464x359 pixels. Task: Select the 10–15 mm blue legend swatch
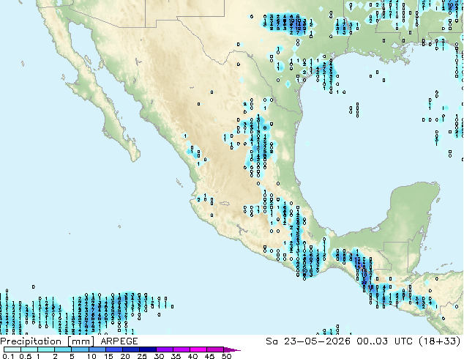tap(97, 349)
